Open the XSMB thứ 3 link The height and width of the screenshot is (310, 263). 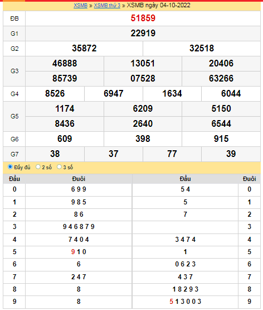click(x=107, y=6)
